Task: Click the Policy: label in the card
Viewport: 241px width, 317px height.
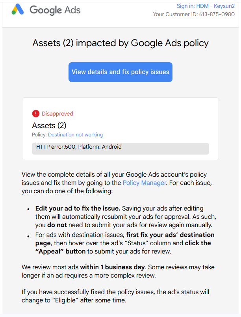Action: [39, 134]
